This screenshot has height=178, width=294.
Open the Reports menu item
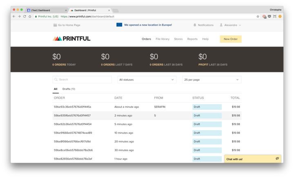tap(192, 39)
